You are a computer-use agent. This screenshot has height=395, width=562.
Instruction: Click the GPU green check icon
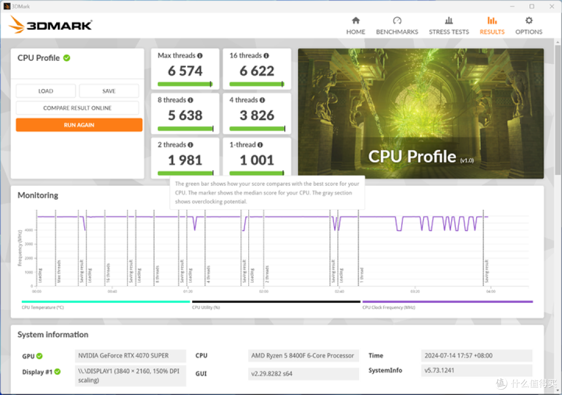click(x=40, y=356)
